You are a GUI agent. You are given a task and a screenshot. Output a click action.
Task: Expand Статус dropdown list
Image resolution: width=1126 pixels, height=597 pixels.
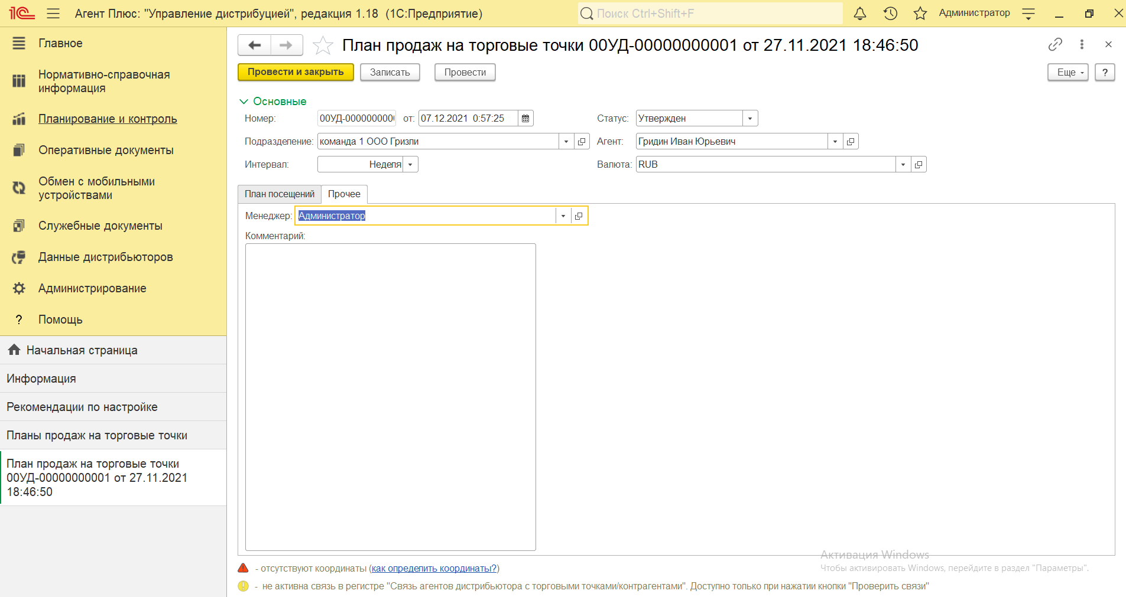[x=750, y=118]
